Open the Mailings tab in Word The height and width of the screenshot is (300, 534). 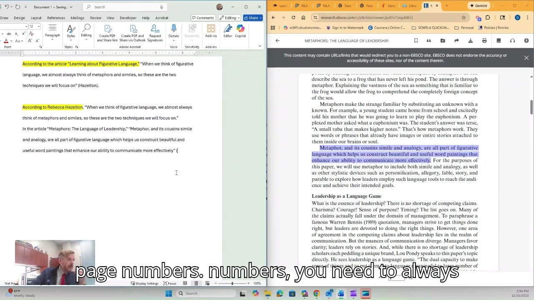[x=77, y=18]
